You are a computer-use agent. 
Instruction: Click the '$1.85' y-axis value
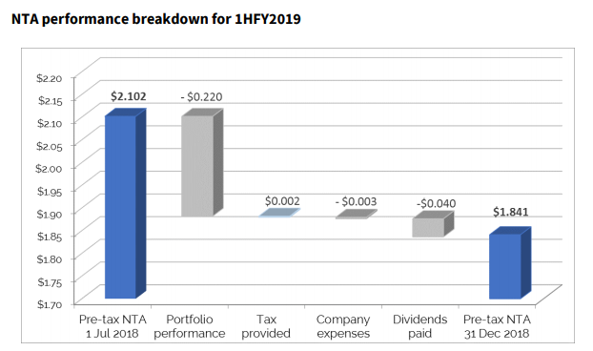pyautogui.click(x=50, y=237)
